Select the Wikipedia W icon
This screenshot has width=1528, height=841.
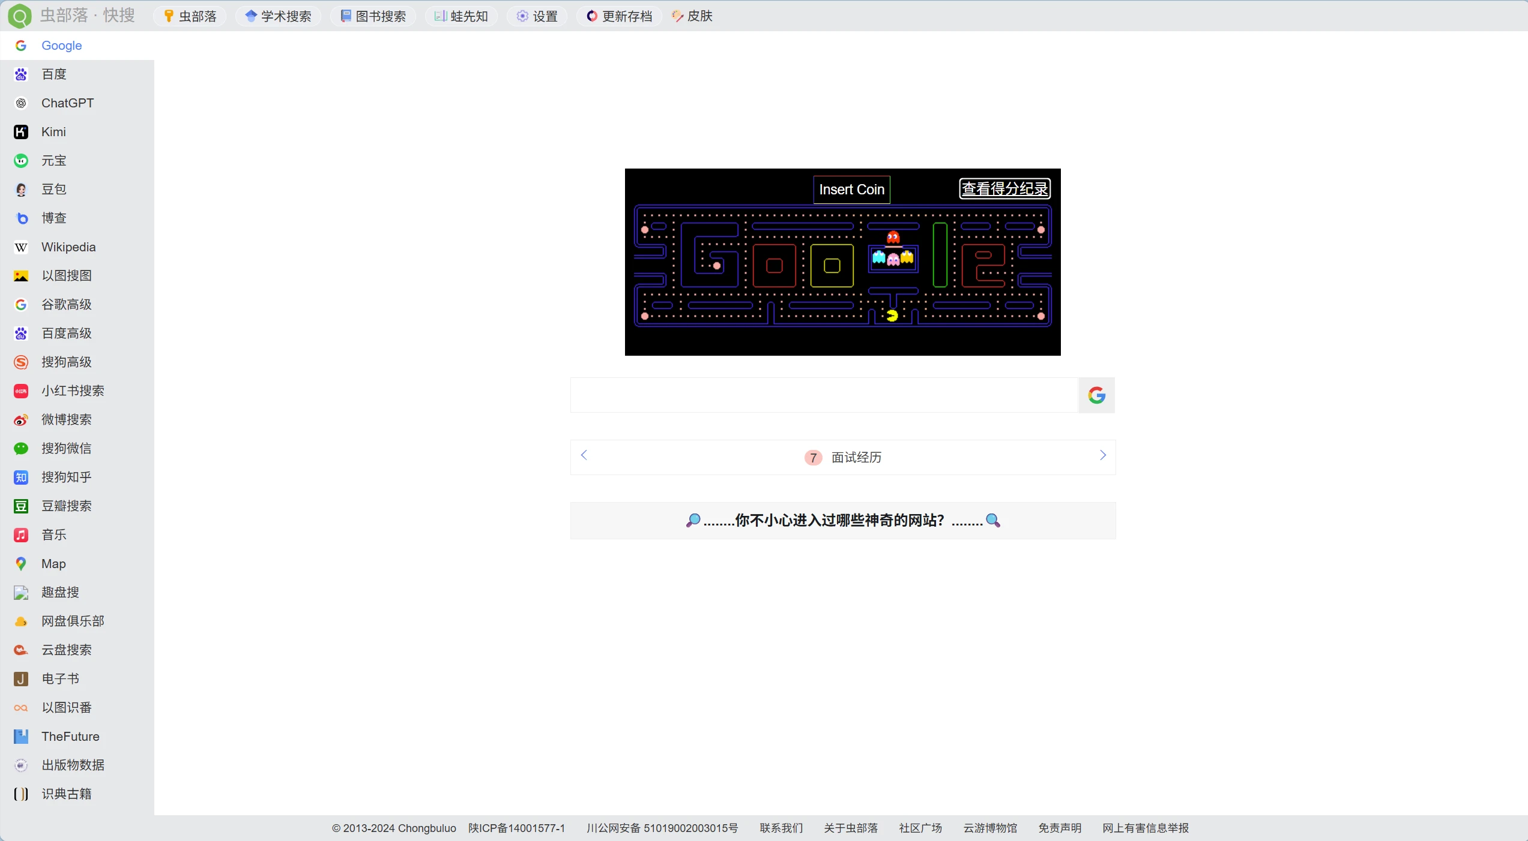click(x=21, y=247)
